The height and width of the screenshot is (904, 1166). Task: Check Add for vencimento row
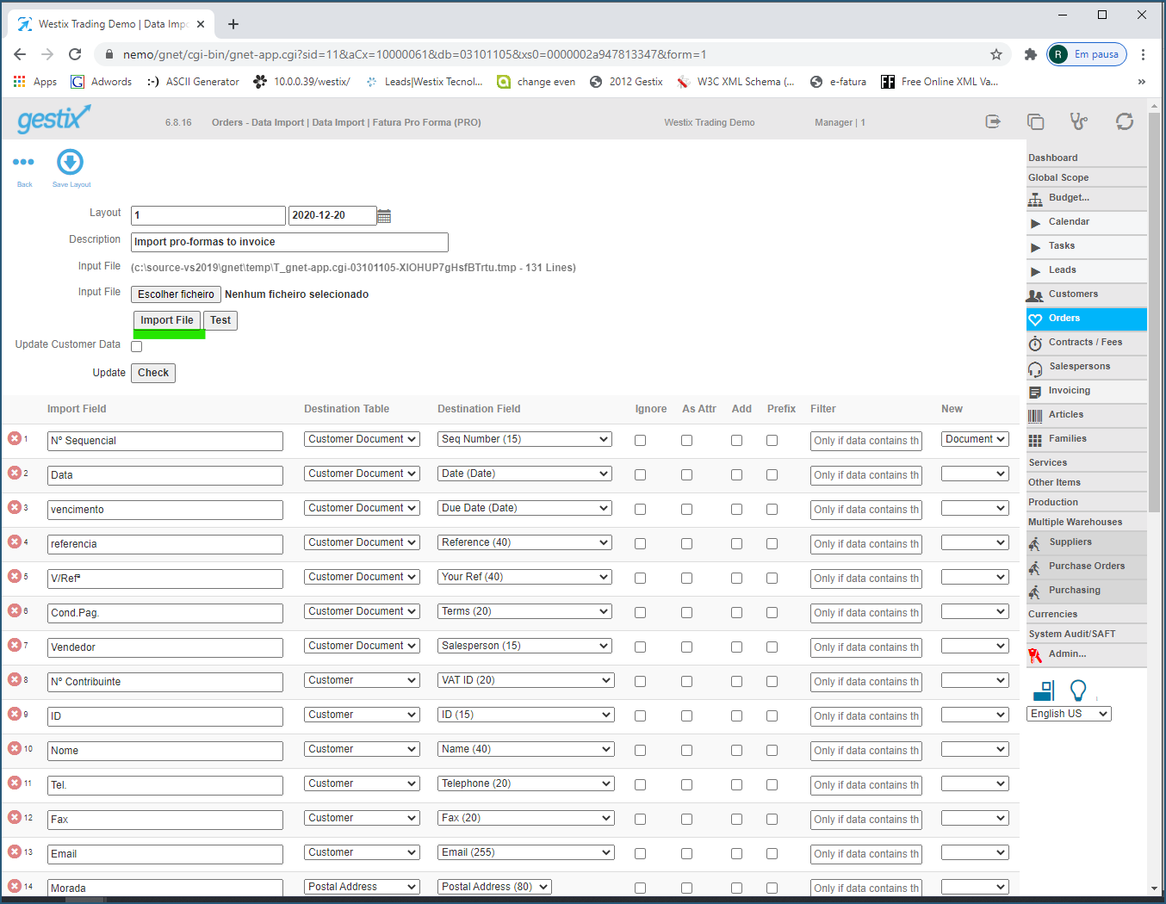tap(736, 509)
